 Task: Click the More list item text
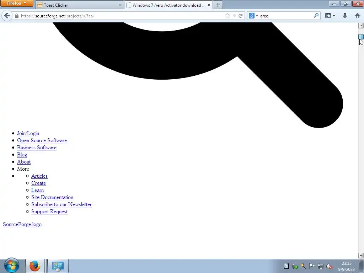(23, 169)
